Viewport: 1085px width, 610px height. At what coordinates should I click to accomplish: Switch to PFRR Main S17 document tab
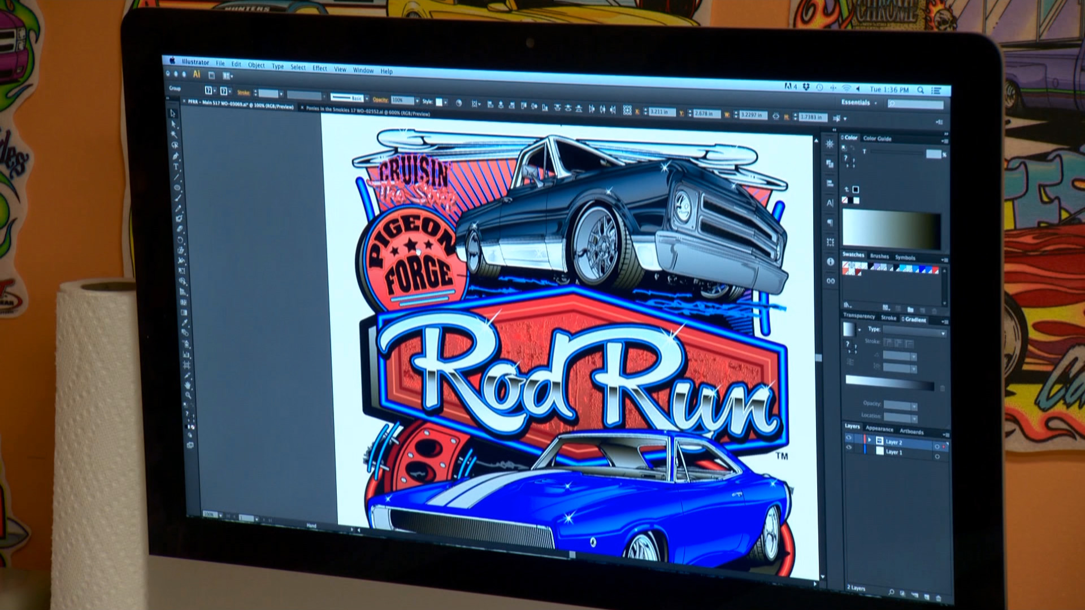click(241, 104)
